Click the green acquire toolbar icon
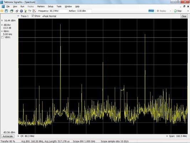Image resolution: width=190 pixels, height=143 pixels. coord(25,11)
